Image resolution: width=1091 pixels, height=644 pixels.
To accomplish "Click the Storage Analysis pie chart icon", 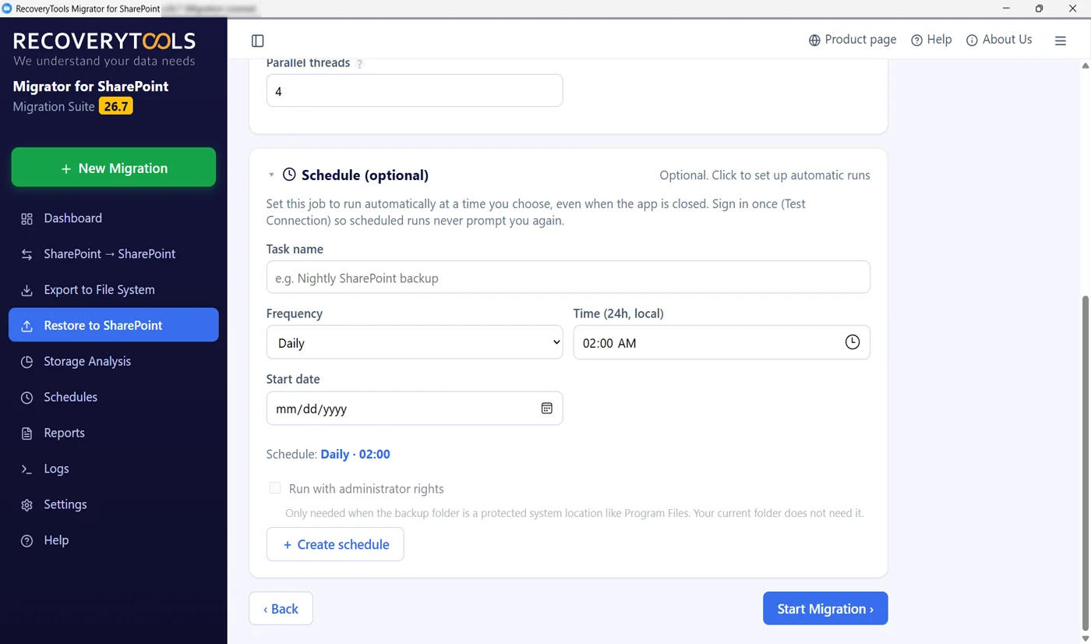I will 27,362.
